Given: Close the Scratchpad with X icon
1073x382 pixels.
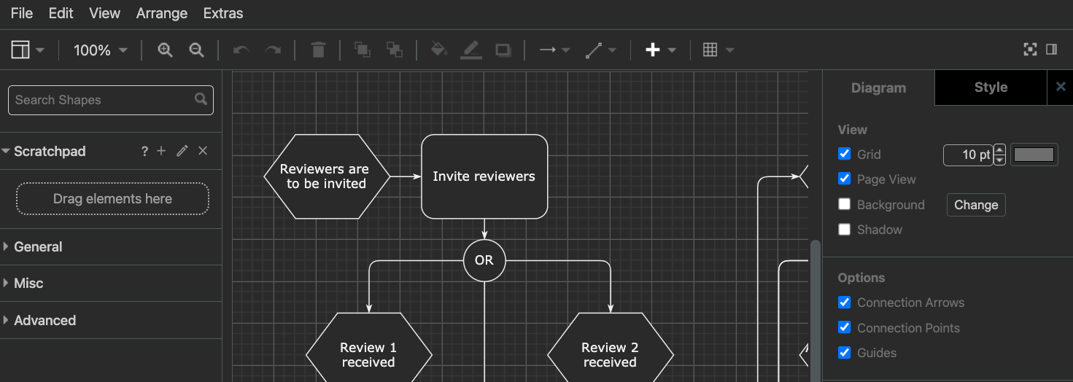Looking at the screenshot, I should pos(204,151).
